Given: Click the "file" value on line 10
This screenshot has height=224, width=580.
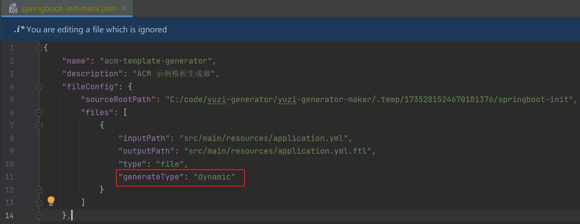Looking at the screenshot, I should 170,164.
